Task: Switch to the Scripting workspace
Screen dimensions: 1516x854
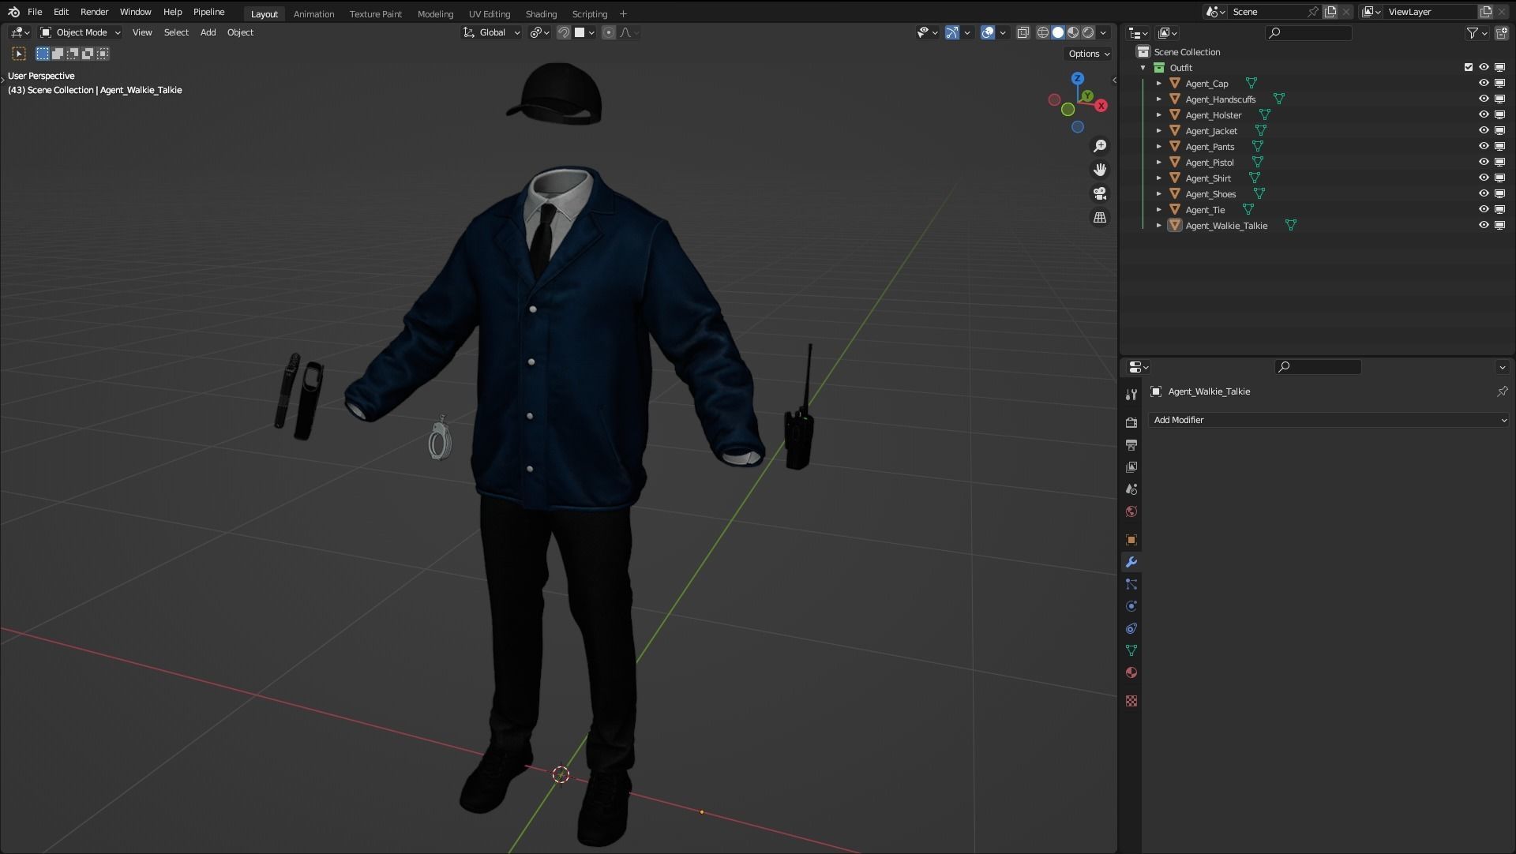Action: (x=589, y=13)
